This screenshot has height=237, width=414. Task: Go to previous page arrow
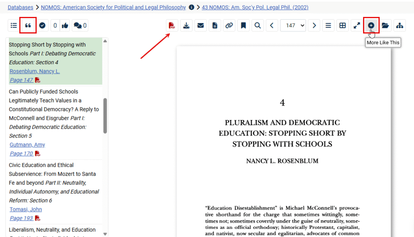click(x=272, y=25)
